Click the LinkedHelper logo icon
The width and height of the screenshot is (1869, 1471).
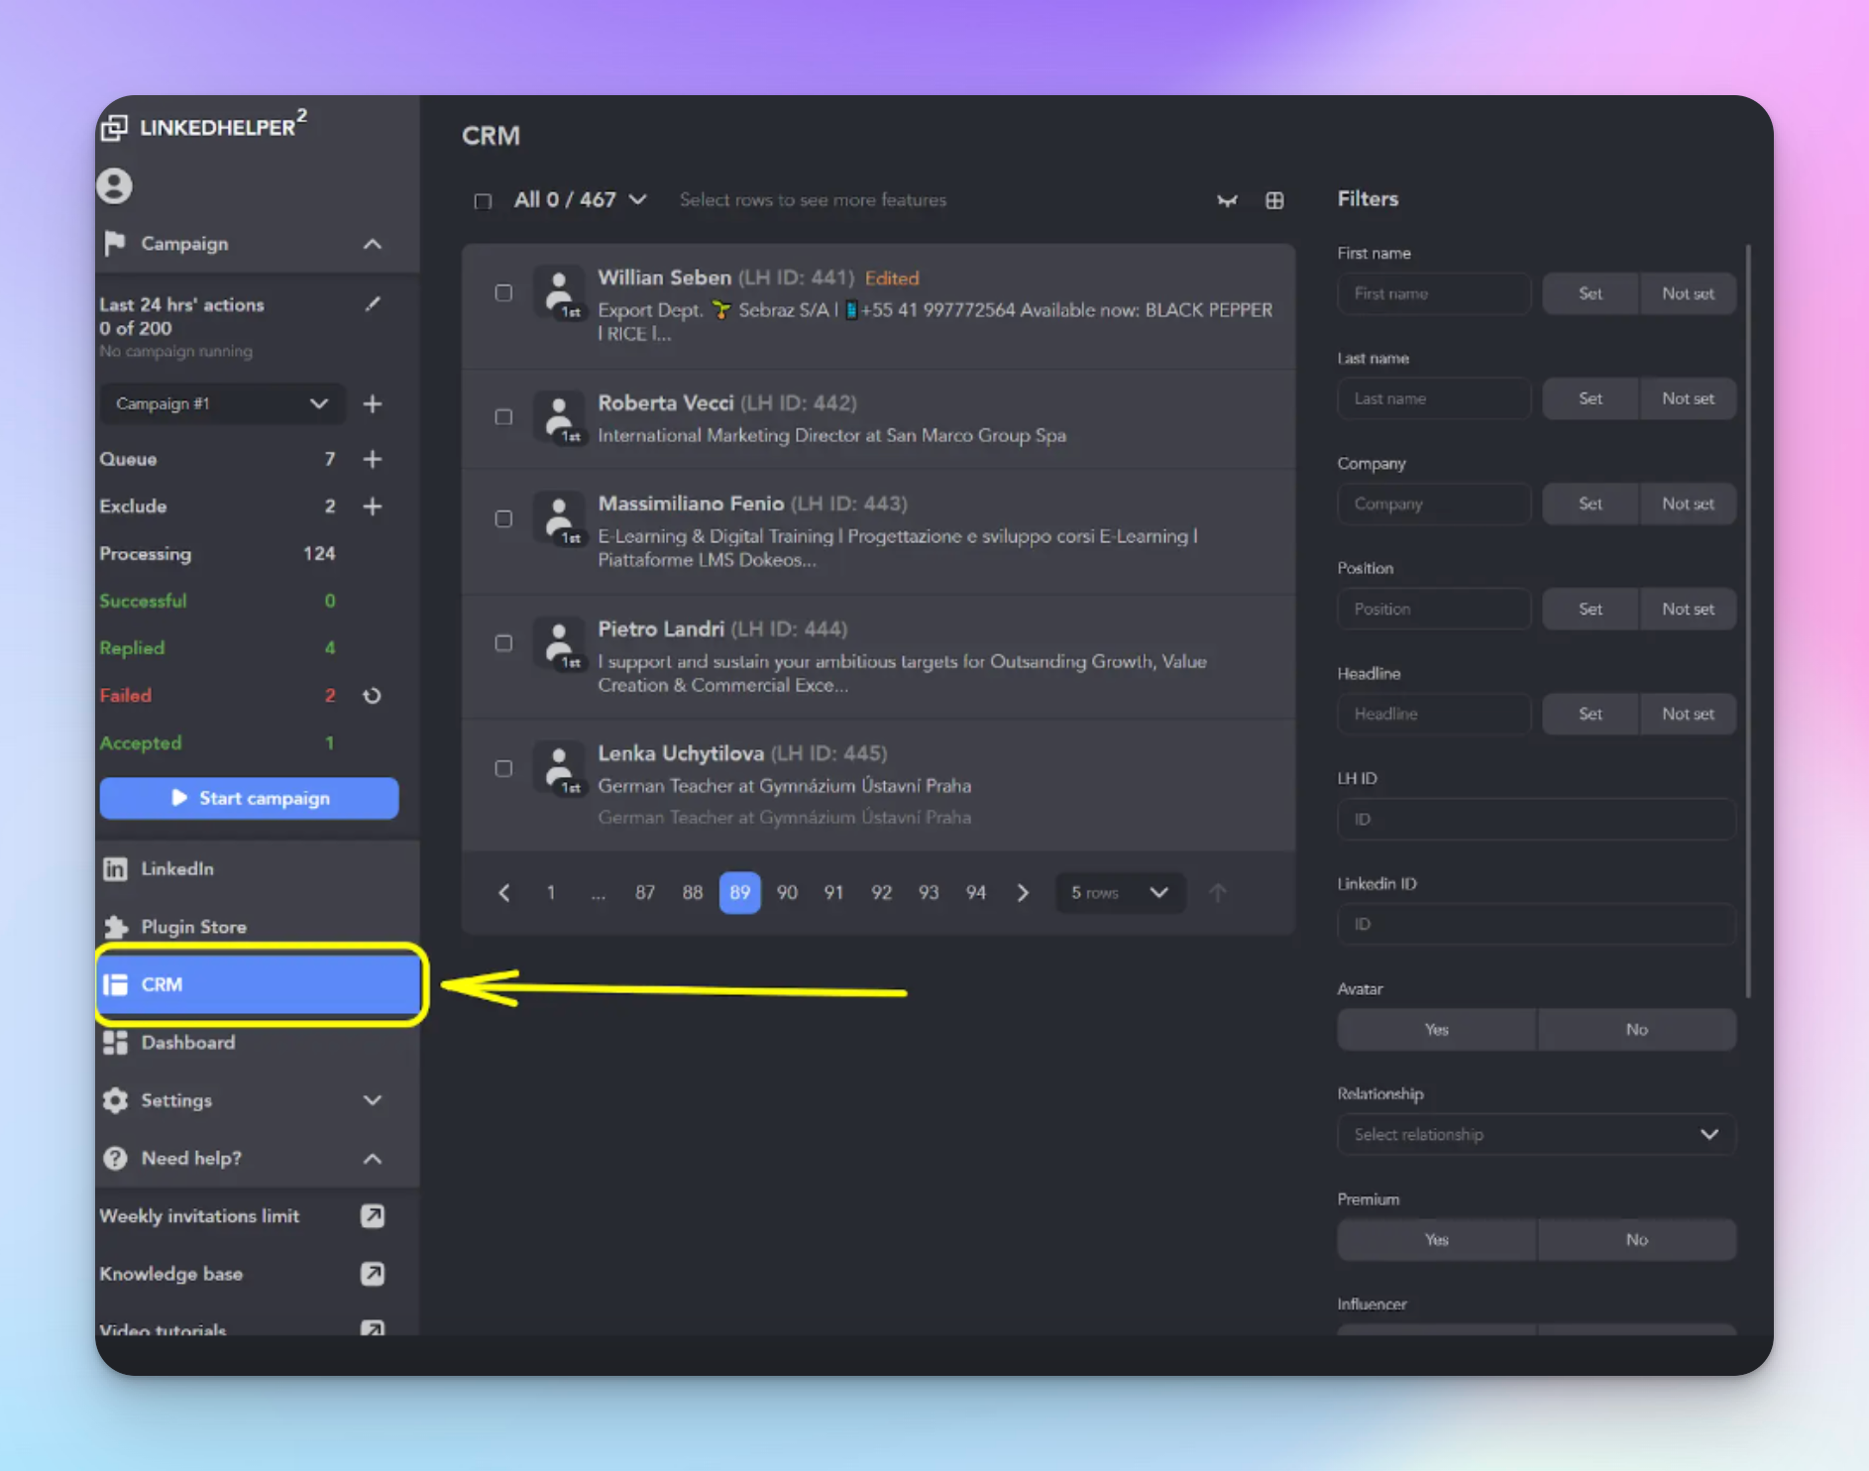tap(115, 127)
